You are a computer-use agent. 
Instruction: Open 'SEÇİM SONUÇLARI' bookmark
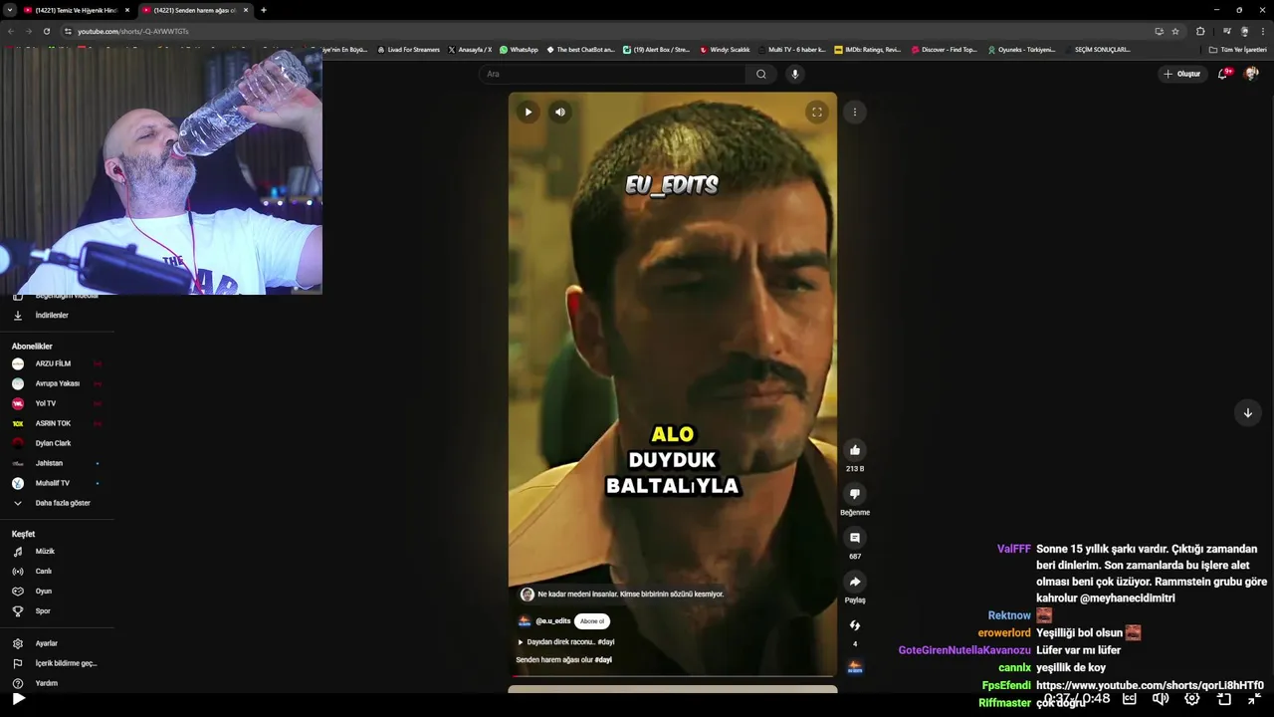pos(1097,50)
